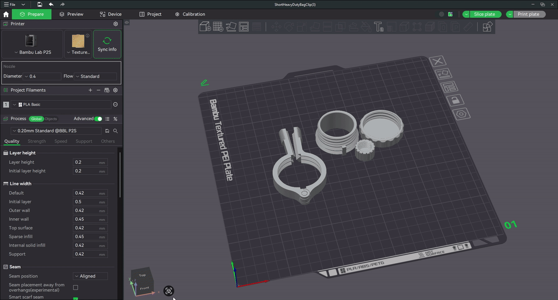Click the Undo arrow in the title bar
The height and width of the screenshot is (300, 558).
click(51, 4)
